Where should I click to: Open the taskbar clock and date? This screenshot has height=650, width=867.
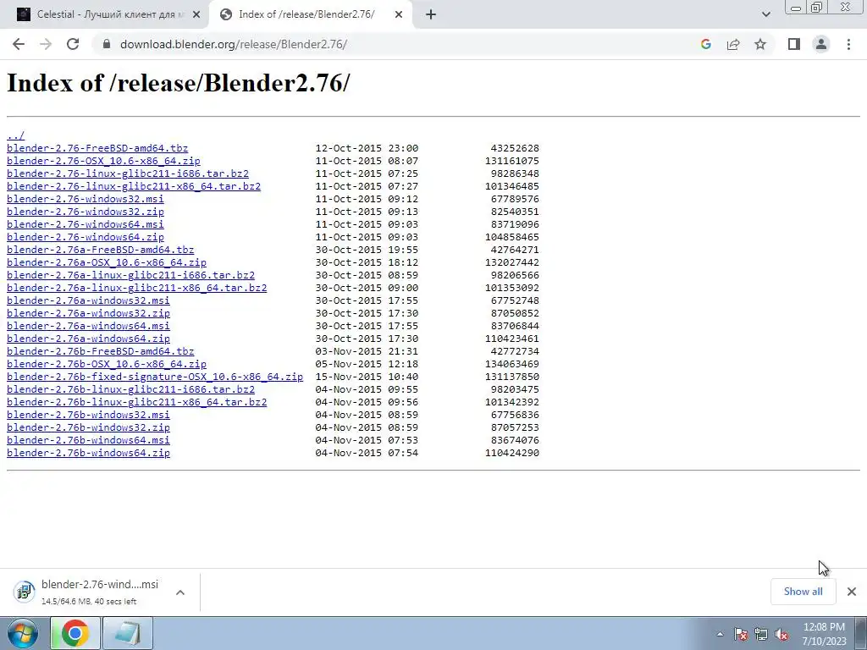coord(824,634)
